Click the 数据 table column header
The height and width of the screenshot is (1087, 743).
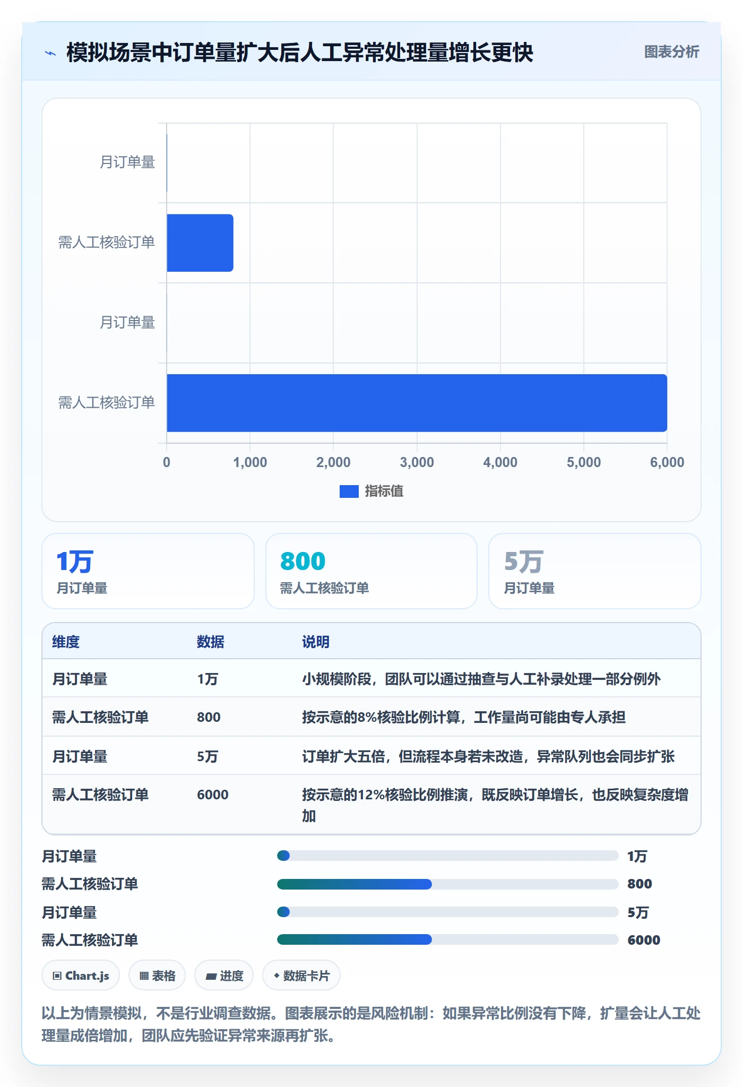(x=210, y=642)
